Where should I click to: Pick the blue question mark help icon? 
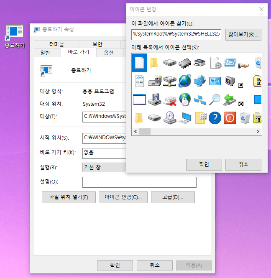[x=215, y=118]
